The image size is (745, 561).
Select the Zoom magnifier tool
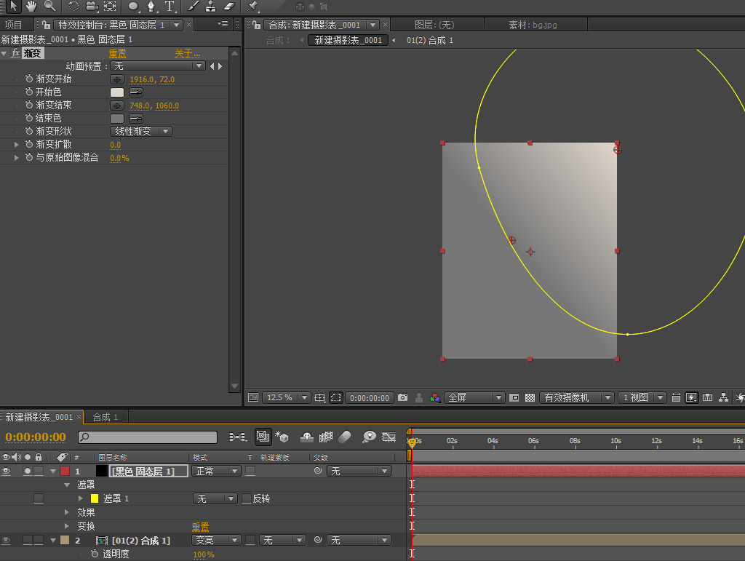[49, 6]
